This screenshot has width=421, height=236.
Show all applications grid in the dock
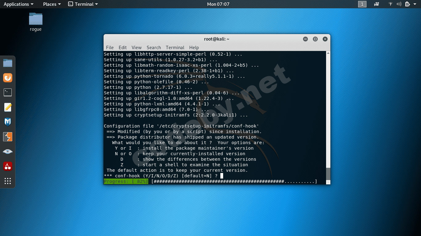tap(8, 181)
